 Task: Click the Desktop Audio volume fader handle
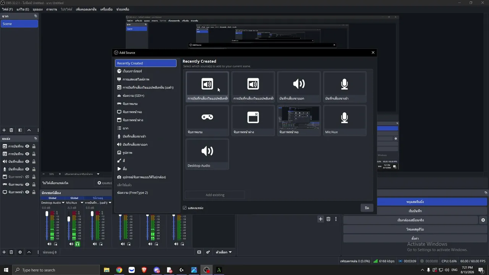(47, 214)
